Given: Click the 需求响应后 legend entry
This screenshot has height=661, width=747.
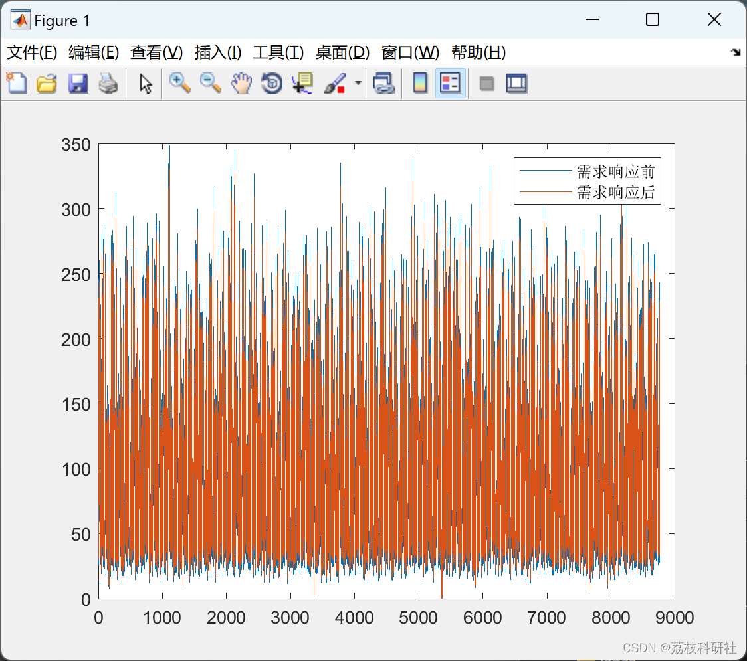Looking at the screenshot, I should pos(615,193).
